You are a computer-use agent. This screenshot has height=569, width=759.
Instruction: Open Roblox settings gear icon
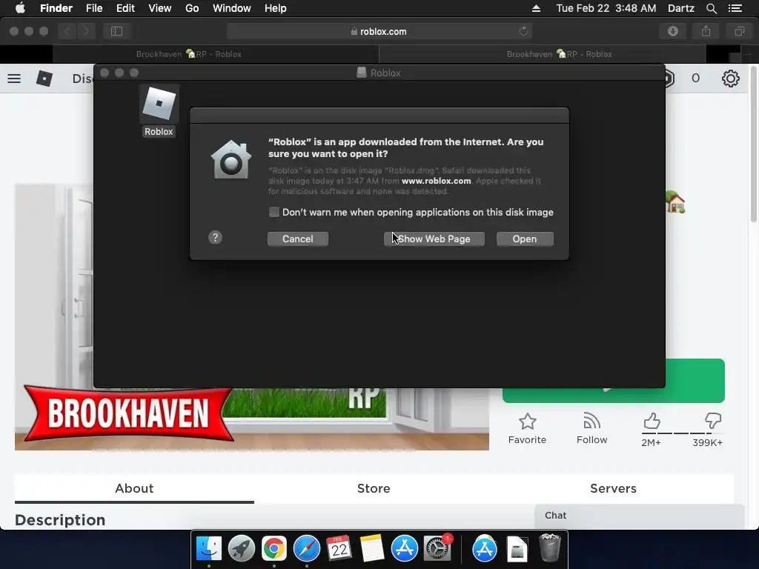click(730, 79)
